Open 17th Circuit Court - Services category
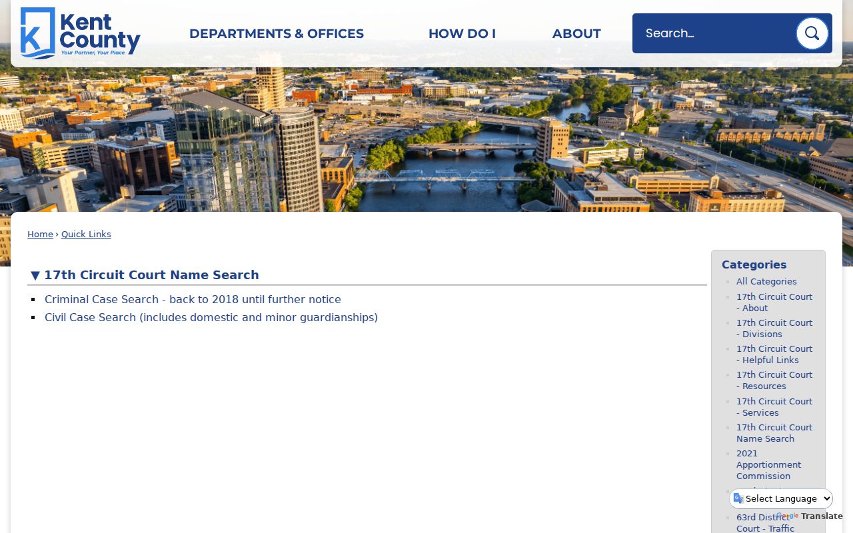This screenshot has width=853, height=533. (774, 407)
